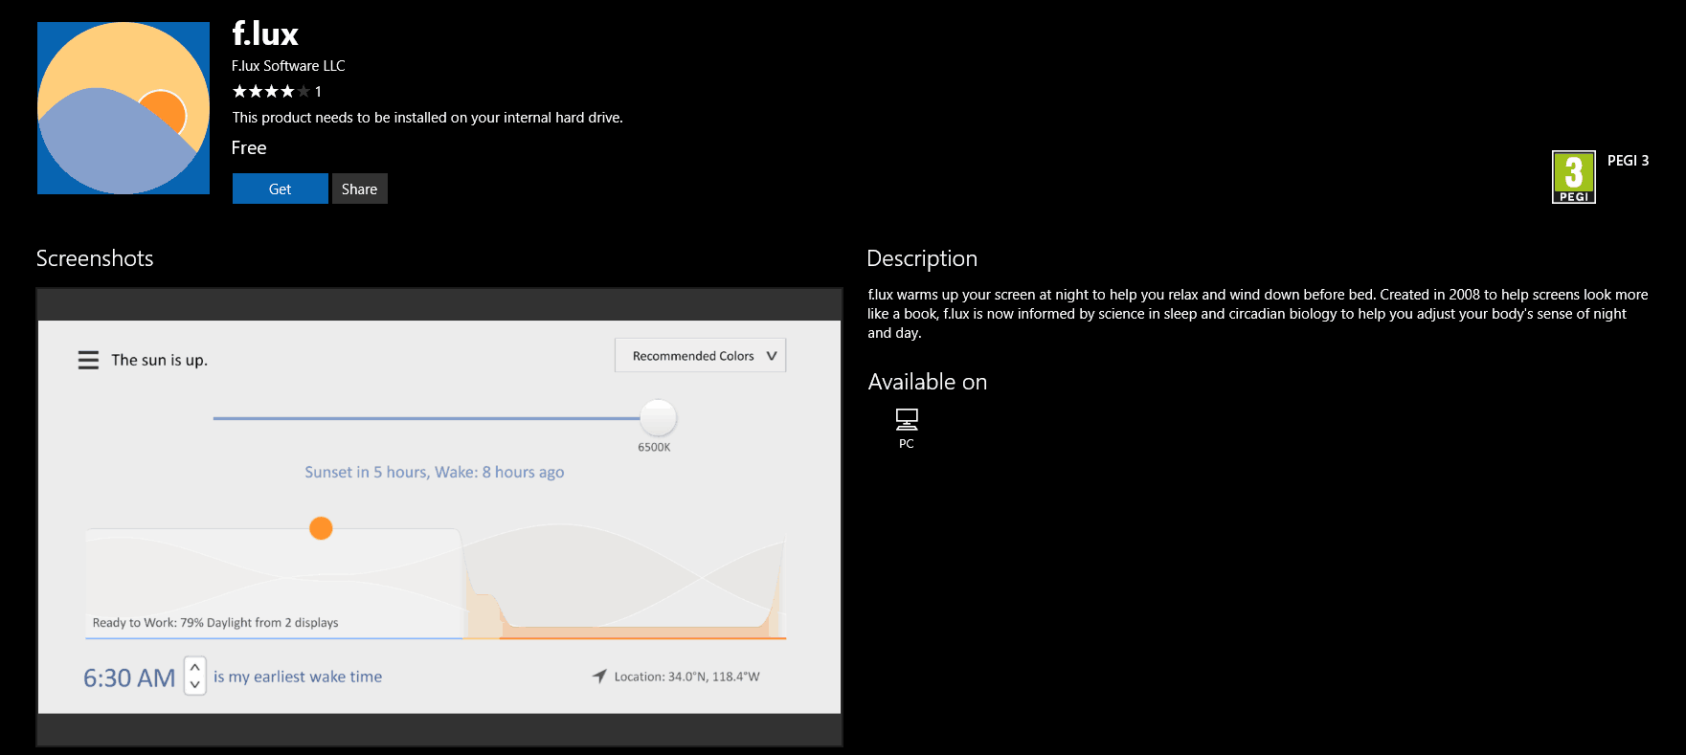The height and width of the screenshot is (755, 1686).
Task: Open the Recommended Colors dropdown
Action: tap(700, 355)
